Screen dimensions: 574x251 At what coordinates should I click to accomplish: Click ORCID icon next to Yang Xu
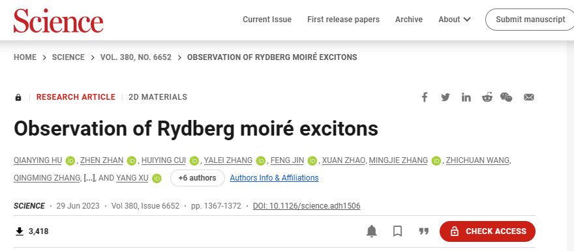pyautogui.click(x=157, y=178)
